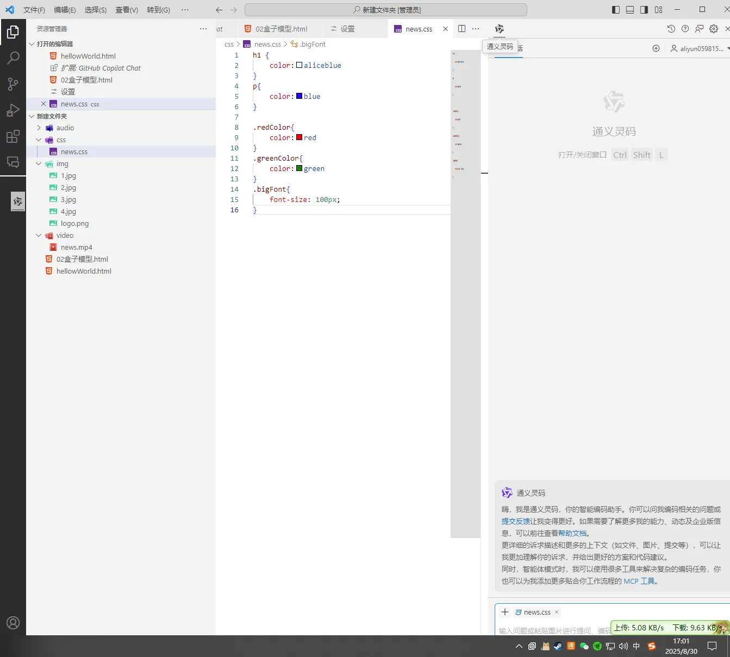Show more menu bar items
The width and height of the screenshot is (730, 657).
click(185, 10)
